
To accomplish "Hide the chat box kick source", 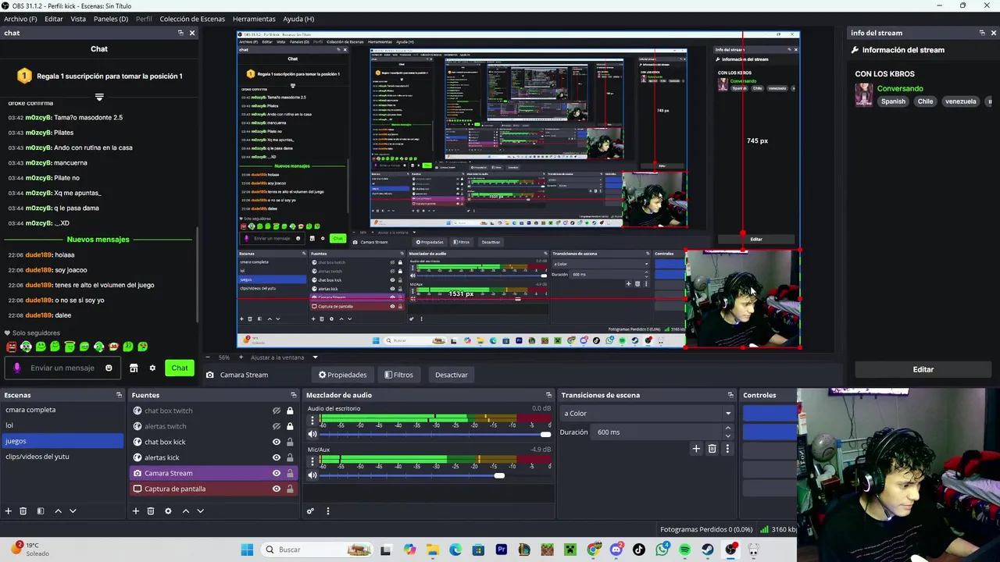I will 276,442.
